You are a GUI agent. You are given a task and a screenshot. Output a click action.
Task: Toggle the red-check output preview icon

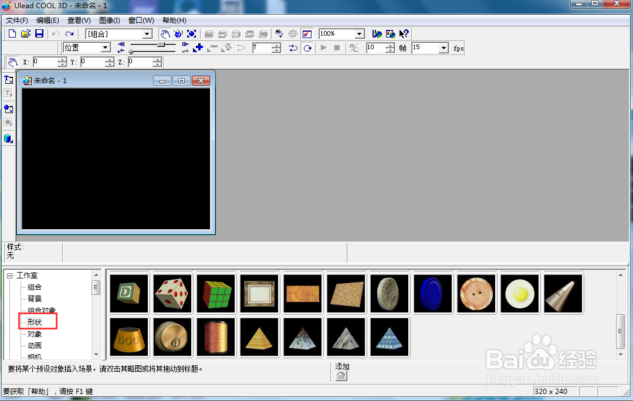click(307, 34)
